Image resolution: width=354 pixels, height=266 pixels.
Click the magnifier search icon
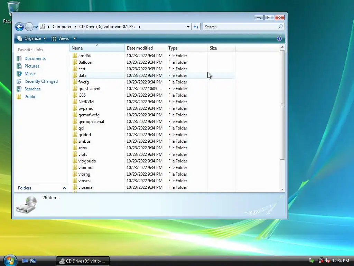pyautogui.click(x=280, y=27)
